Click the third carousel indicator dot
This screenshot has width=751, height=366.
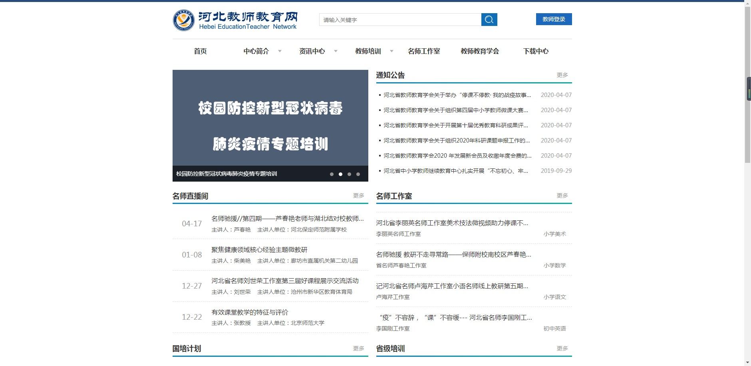[x=349, y=174]
